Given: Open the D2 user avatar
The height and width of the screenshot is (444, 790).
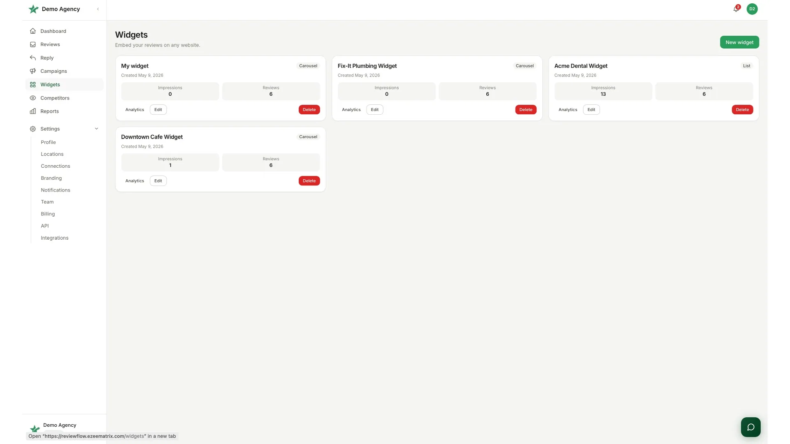Looking at the screenshot, I should (x=752, y=9).
